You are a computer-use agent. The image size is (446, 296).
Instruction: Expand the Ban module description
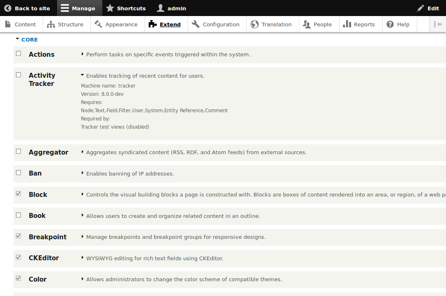(x=83, y=173)
